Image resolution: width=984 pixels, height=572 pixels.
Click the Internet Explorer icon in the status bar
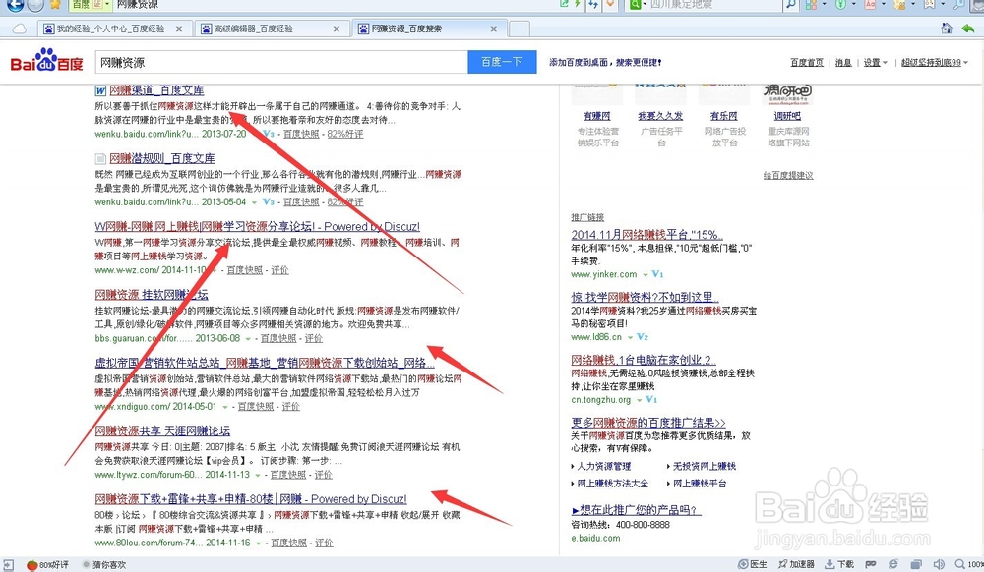tap(892, 565)
